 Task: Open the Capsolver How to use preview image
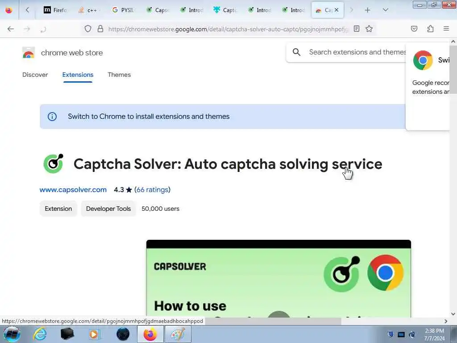[x=278, y=279]
